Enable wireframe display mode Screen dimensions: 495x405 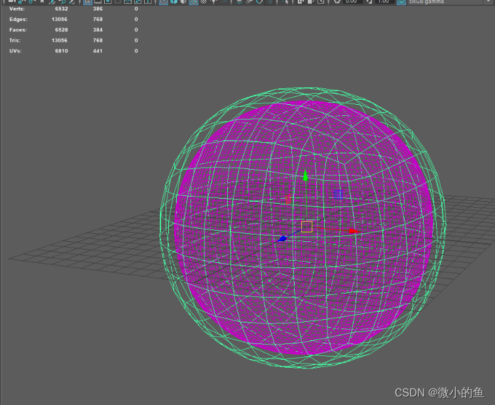(164, 1)
